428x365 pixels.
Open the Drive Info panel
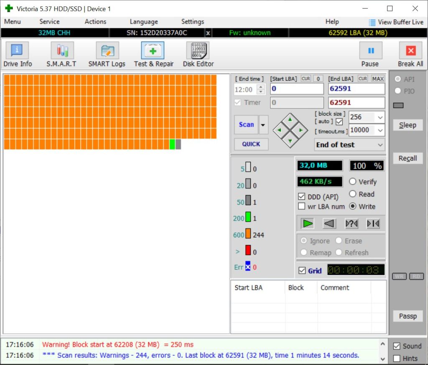[x=17, y=54]
